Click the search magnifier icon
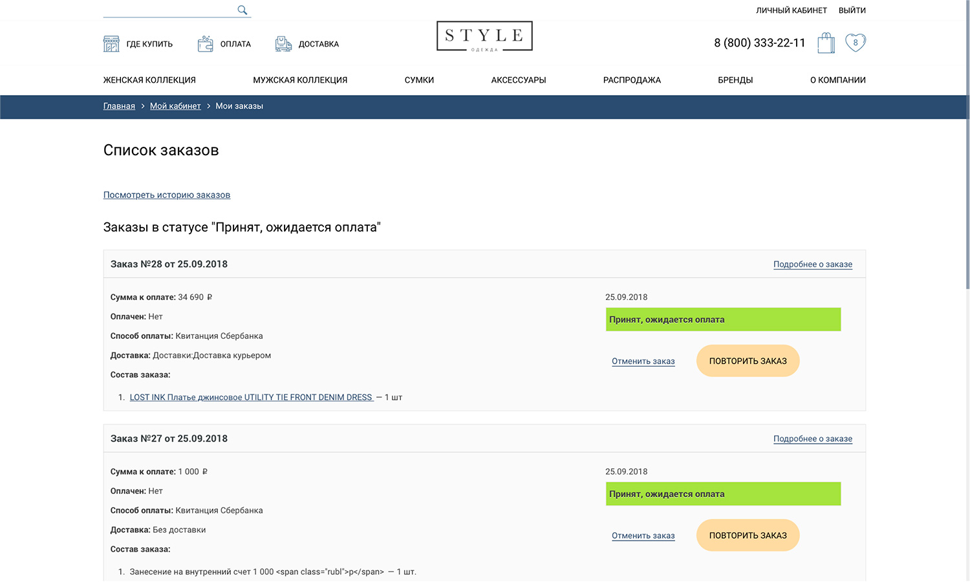Viewport: 970px width, 582px height. (242, 10)
